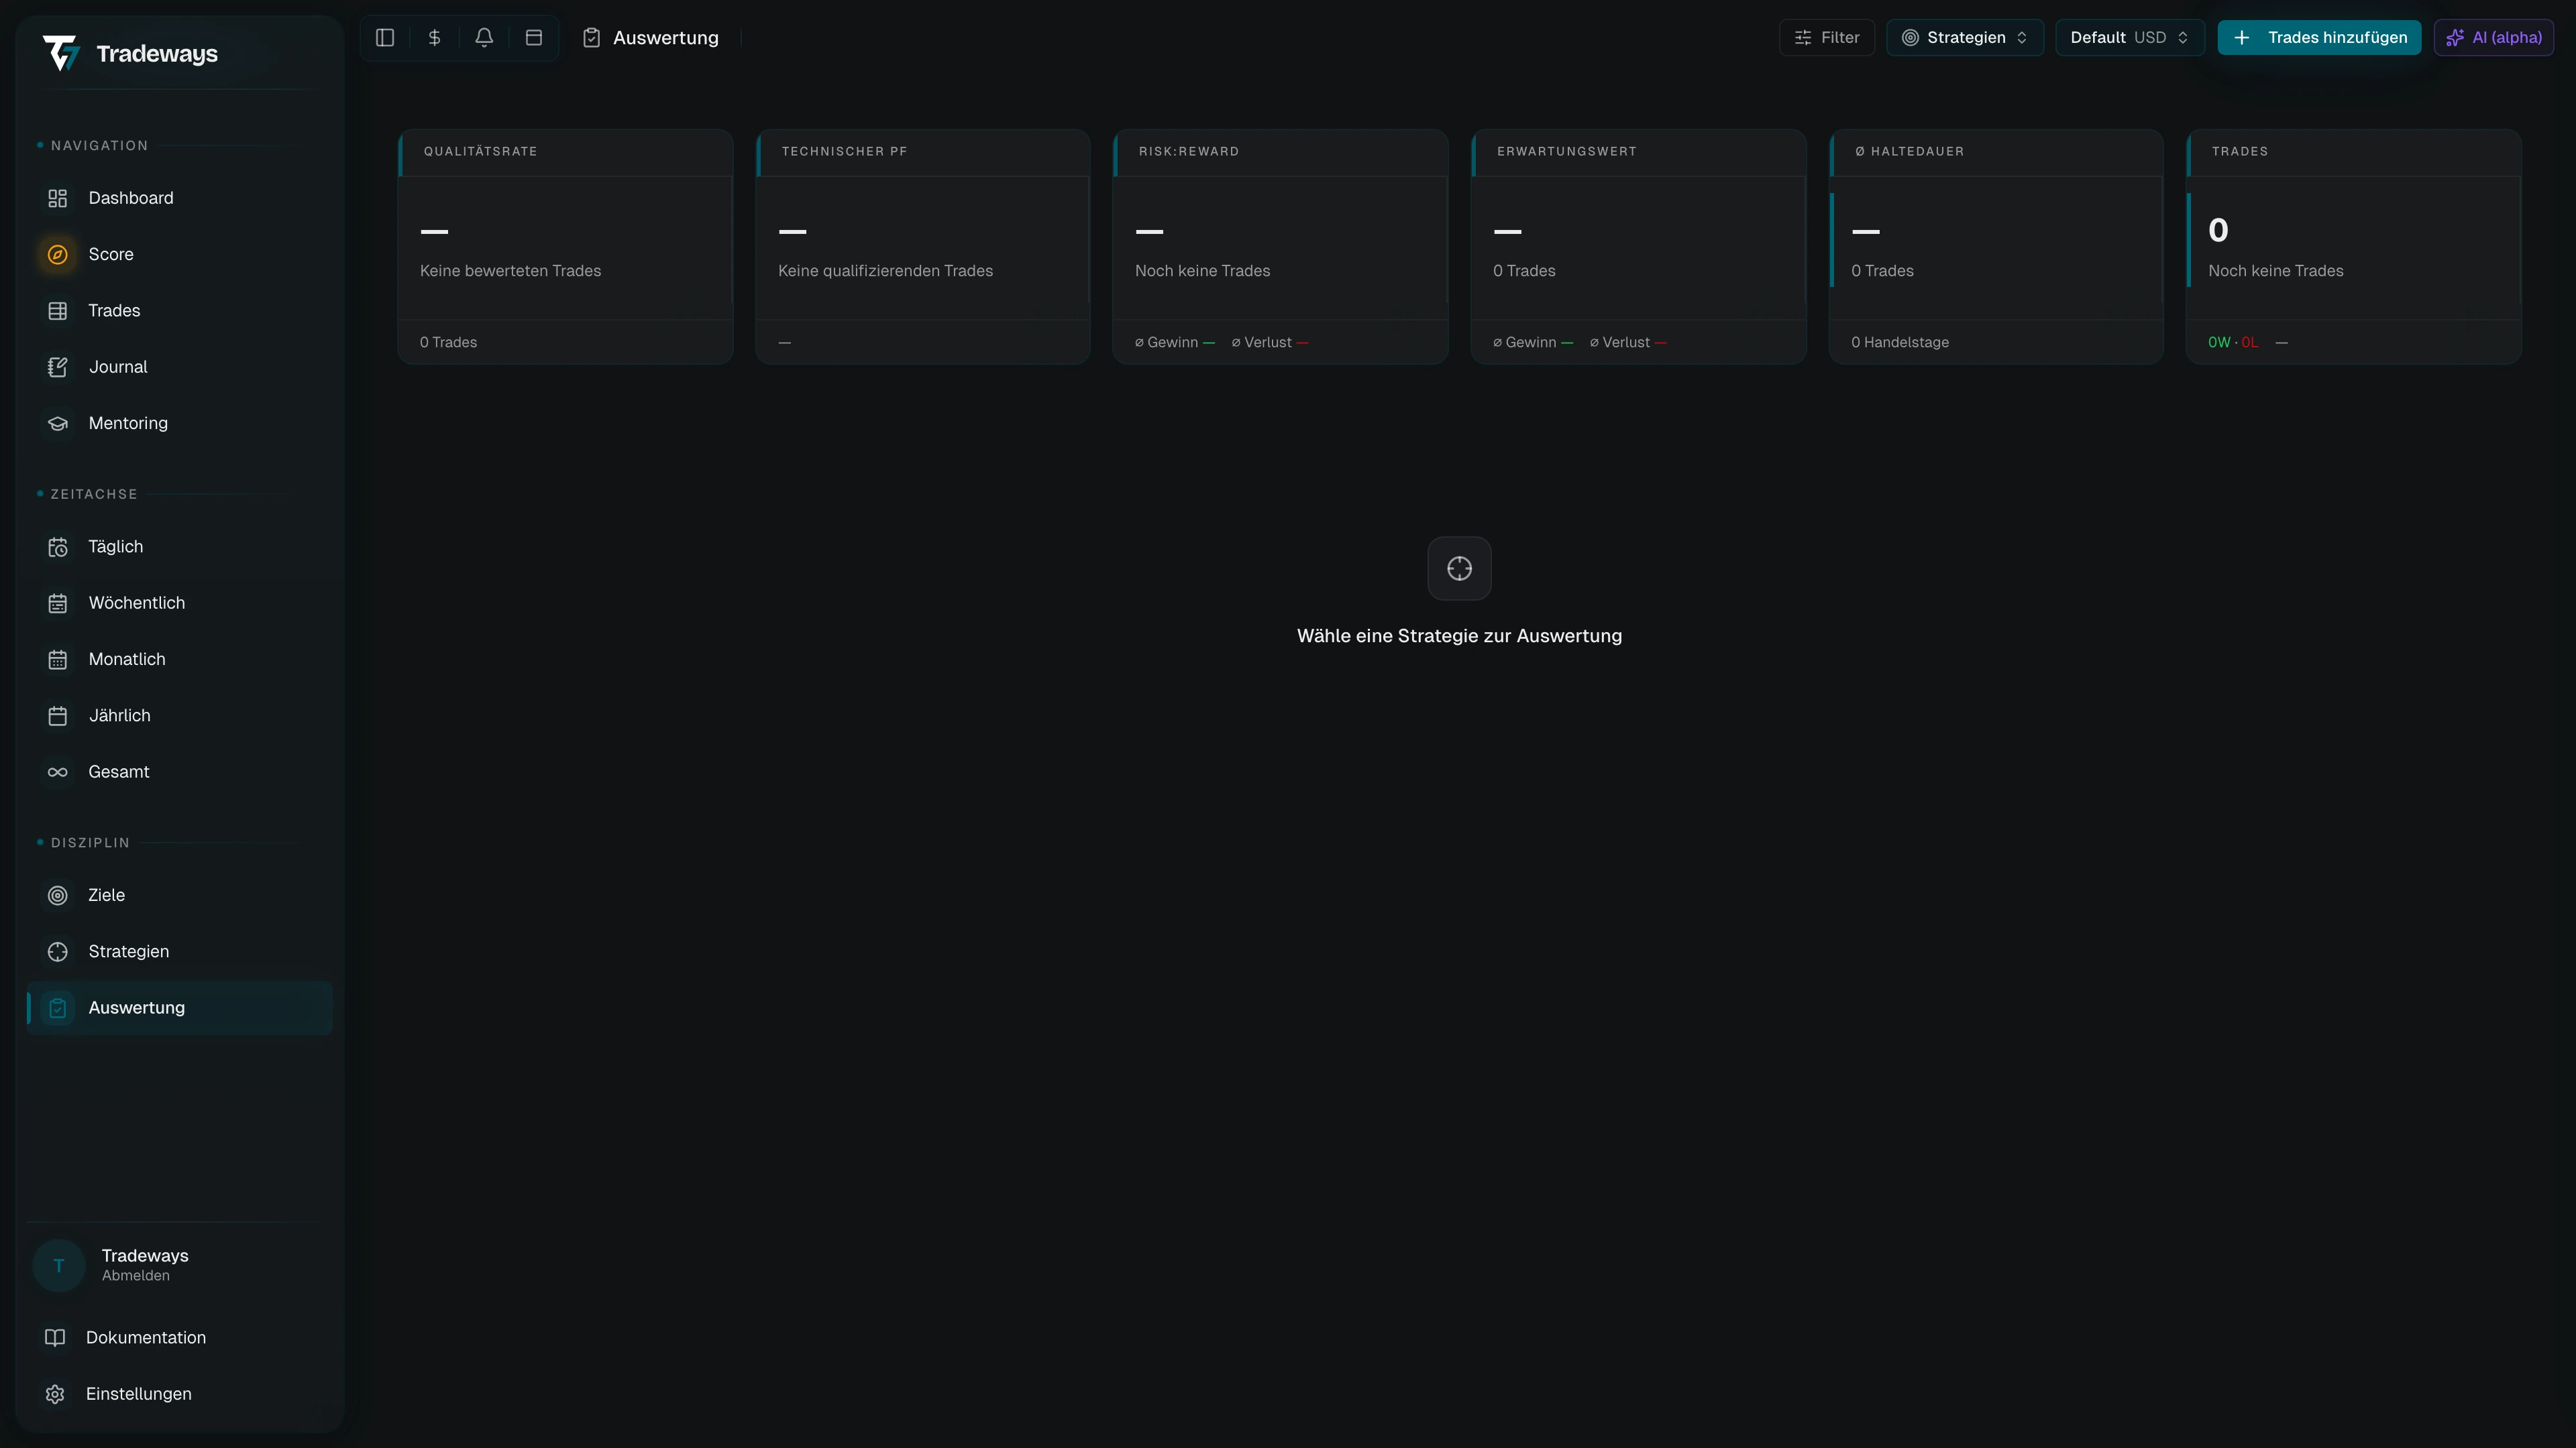Click the Technischer PF card
Screen dimensions: 2576x1448
(923, 247)
